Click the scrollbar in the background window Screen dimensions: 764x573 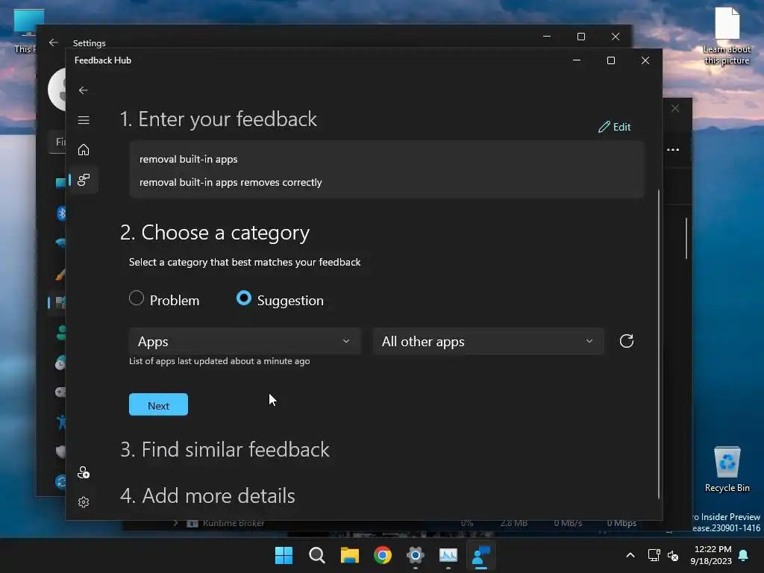click(x=686, y=238)
